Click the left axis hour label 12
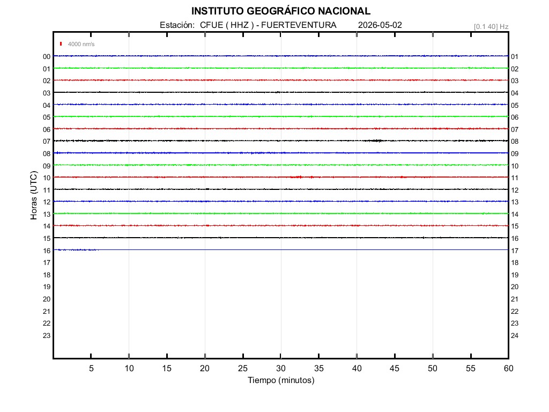This screenshot has height=412, width=549. (47, 202)
